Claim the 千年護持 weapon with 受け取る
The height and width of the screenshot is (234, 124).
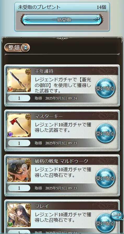[x=105, y=89]
